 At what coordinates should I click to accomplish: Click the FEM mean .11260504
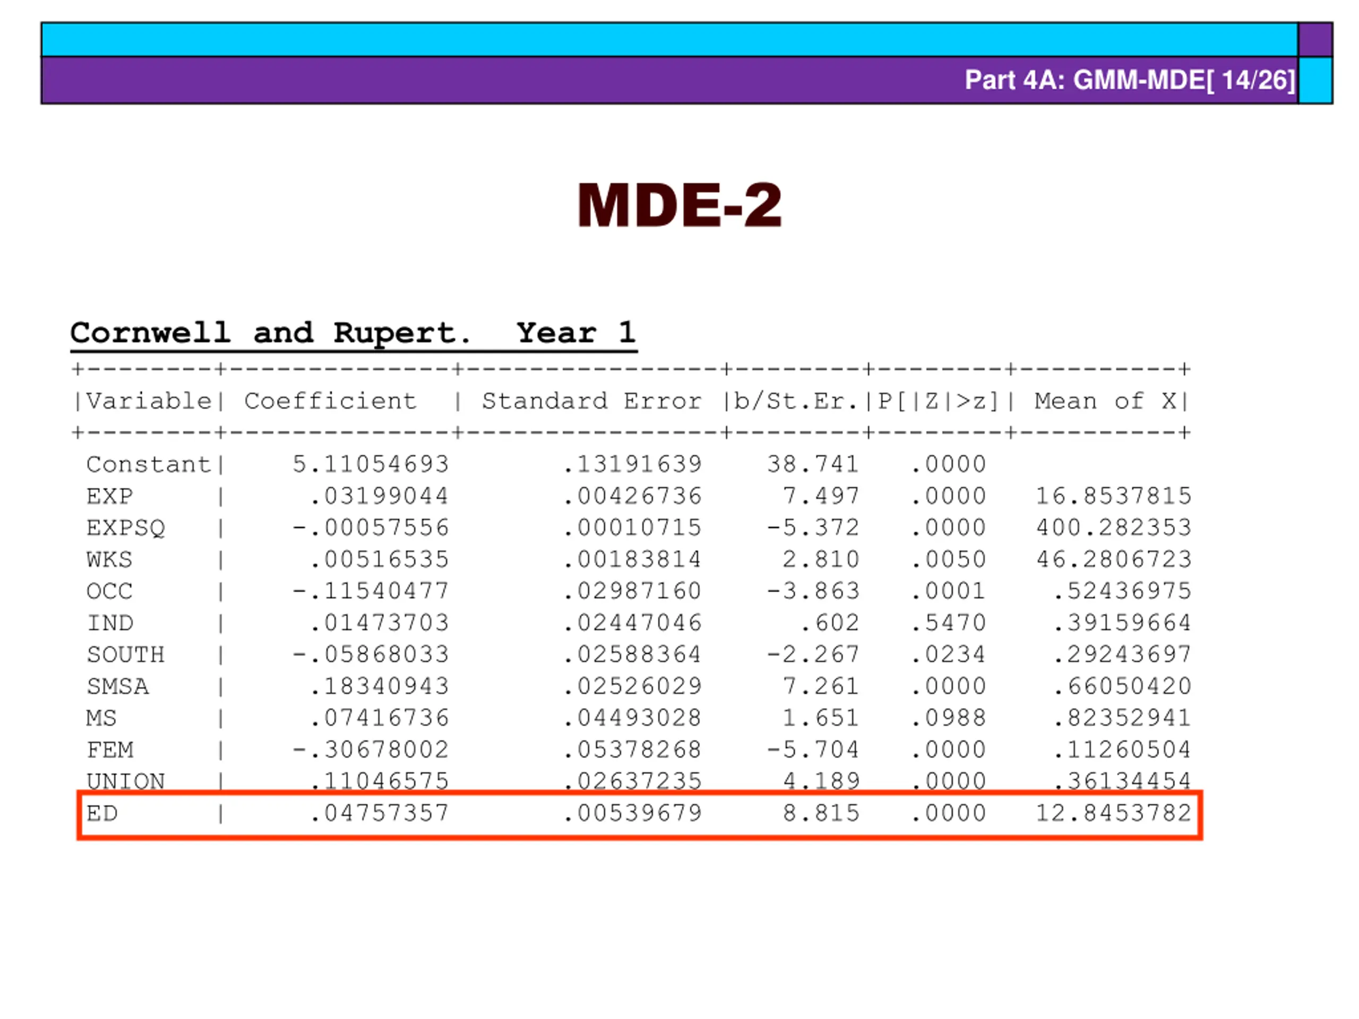pos(1122,750)
